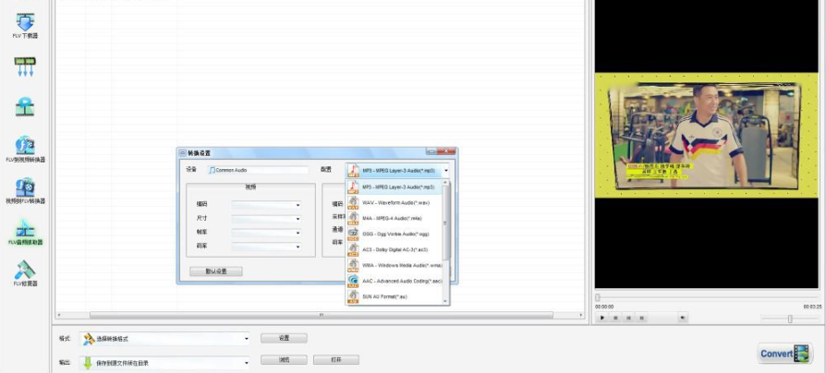The width and height of the screenshot is (826, 373).
Task: Expand the output folder dropdown
Action: coord(246,363)
